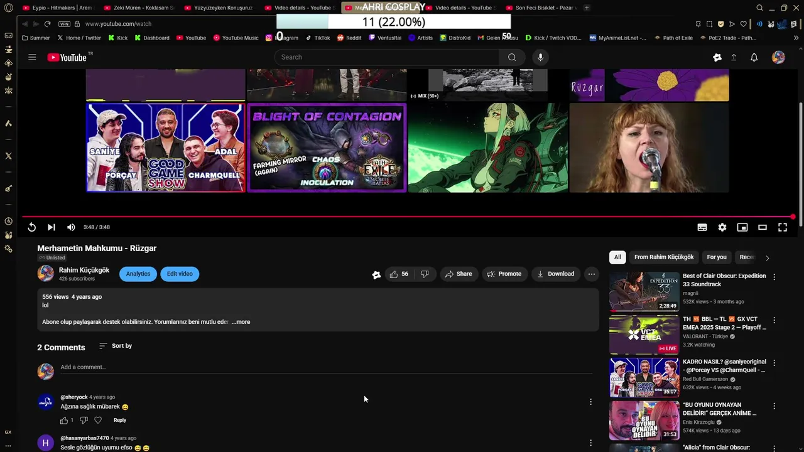This screenshot has height=452, width=804.
Task: Select the For you filter chip
Action: (717, 257)
